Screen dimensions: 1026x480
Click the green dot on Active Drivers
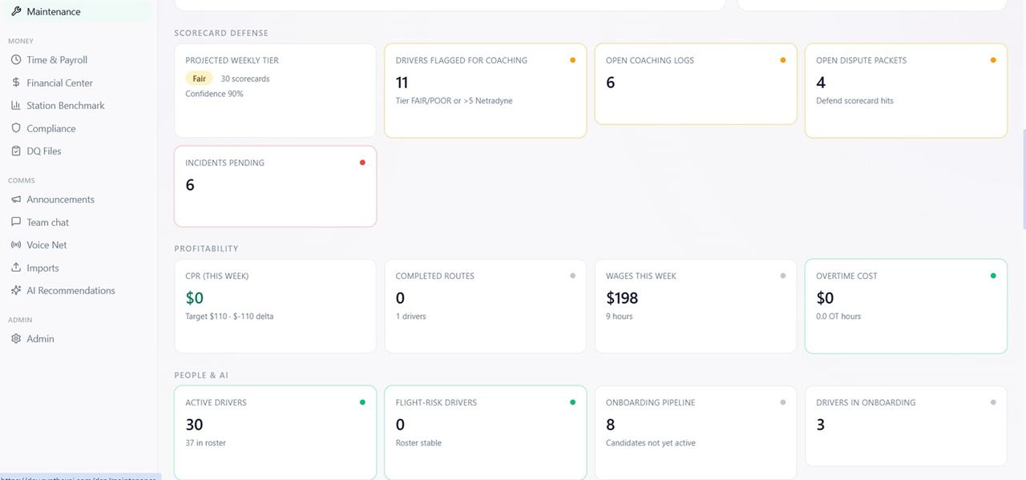point(362,402)
